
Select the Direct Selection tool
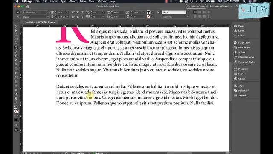(16, 30)
